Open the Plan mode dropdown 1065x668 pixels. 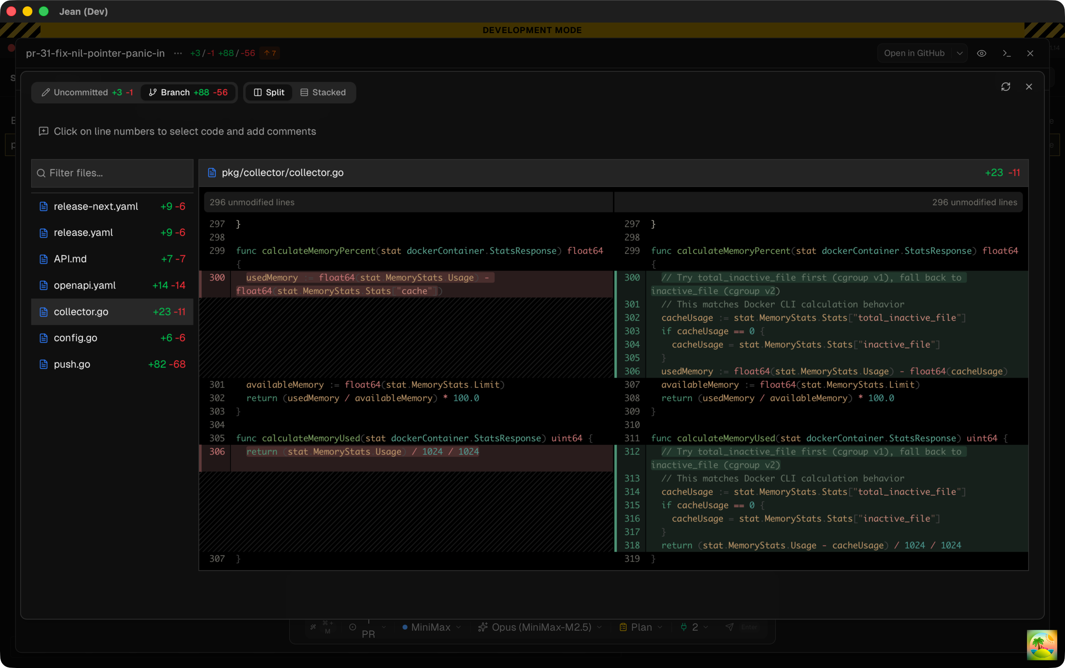point(641,627)
